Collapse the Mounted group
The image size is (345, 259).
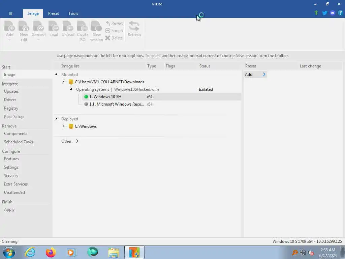pos(56,74)
